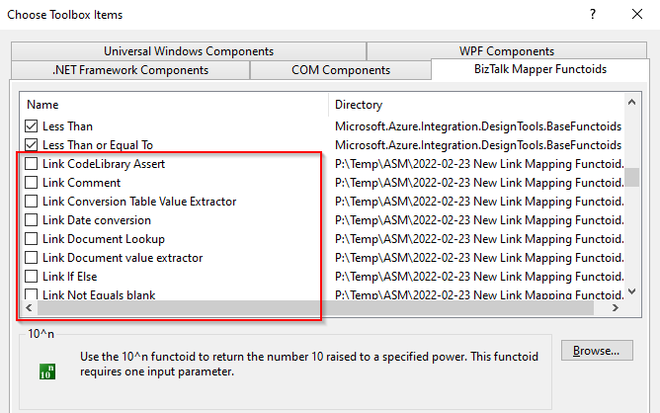The height and width of the screenshot is (413, 660).
Task: Open the WPF Components tab
Action: click(506, 51)
